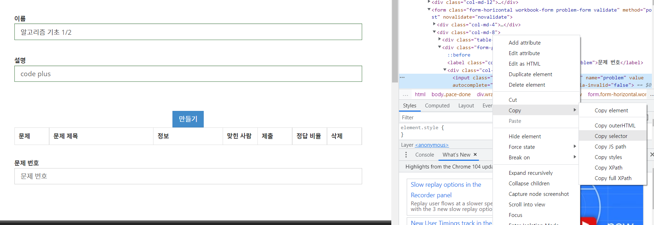This screenshot has height=225, width=654.
Task: Close the What's New tab
Action: (475, 154)
